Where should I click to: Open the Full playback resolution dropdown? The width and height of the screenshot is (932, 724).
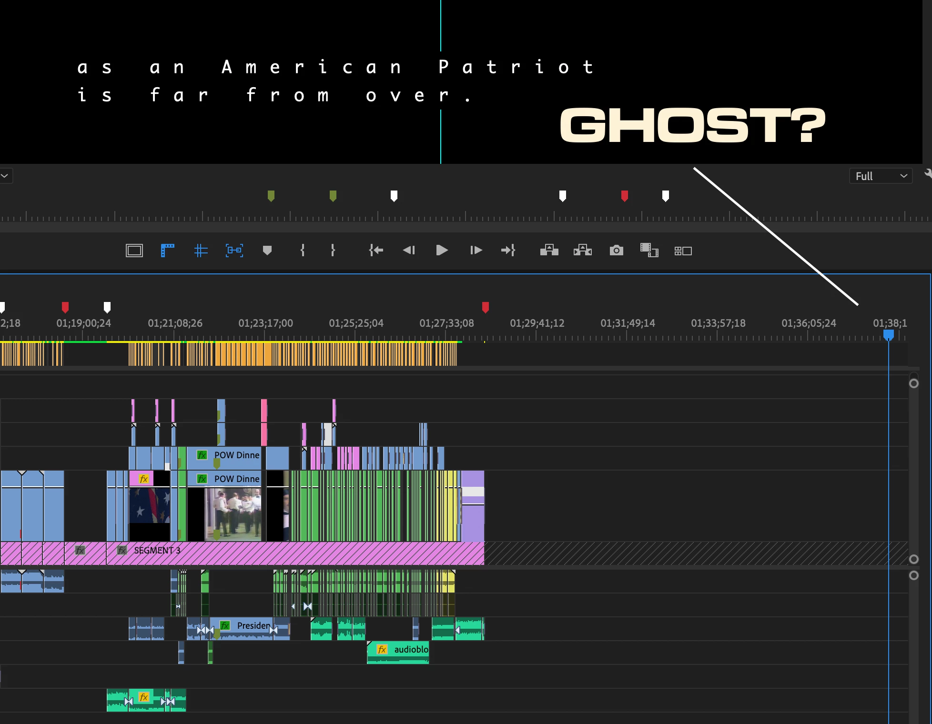tap(881, 176)
